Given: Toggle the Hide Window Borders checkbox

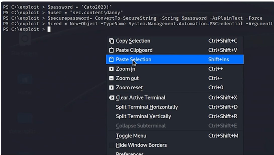Looking at the screenshot, I should click(x=111, y=145).
